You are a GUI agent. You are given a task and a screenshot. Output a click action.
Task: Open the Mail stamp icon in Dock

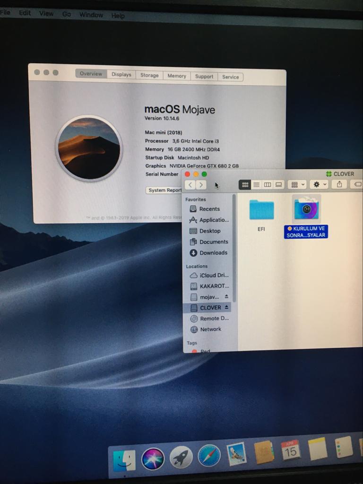(236, 454)
